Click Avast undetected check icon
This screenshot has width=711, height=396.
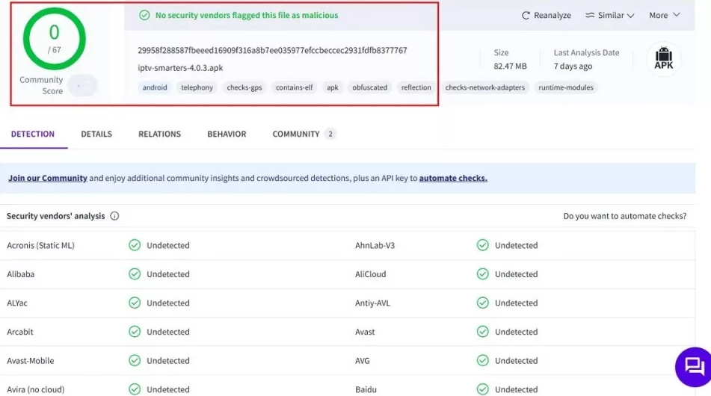483,332
